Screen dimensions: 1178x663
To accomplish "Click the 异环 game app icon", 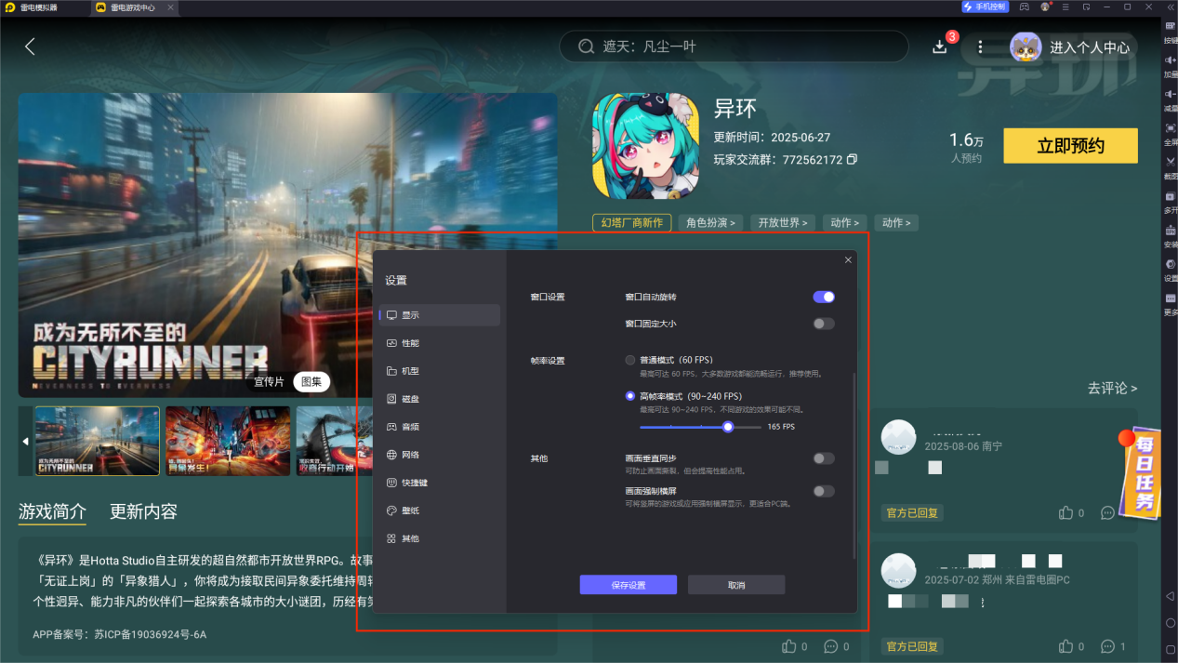I will (645, 146).
